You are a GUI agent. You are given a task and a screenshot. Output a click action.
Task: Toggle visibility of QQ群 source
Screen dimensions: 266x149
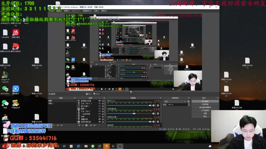[99, 117]
